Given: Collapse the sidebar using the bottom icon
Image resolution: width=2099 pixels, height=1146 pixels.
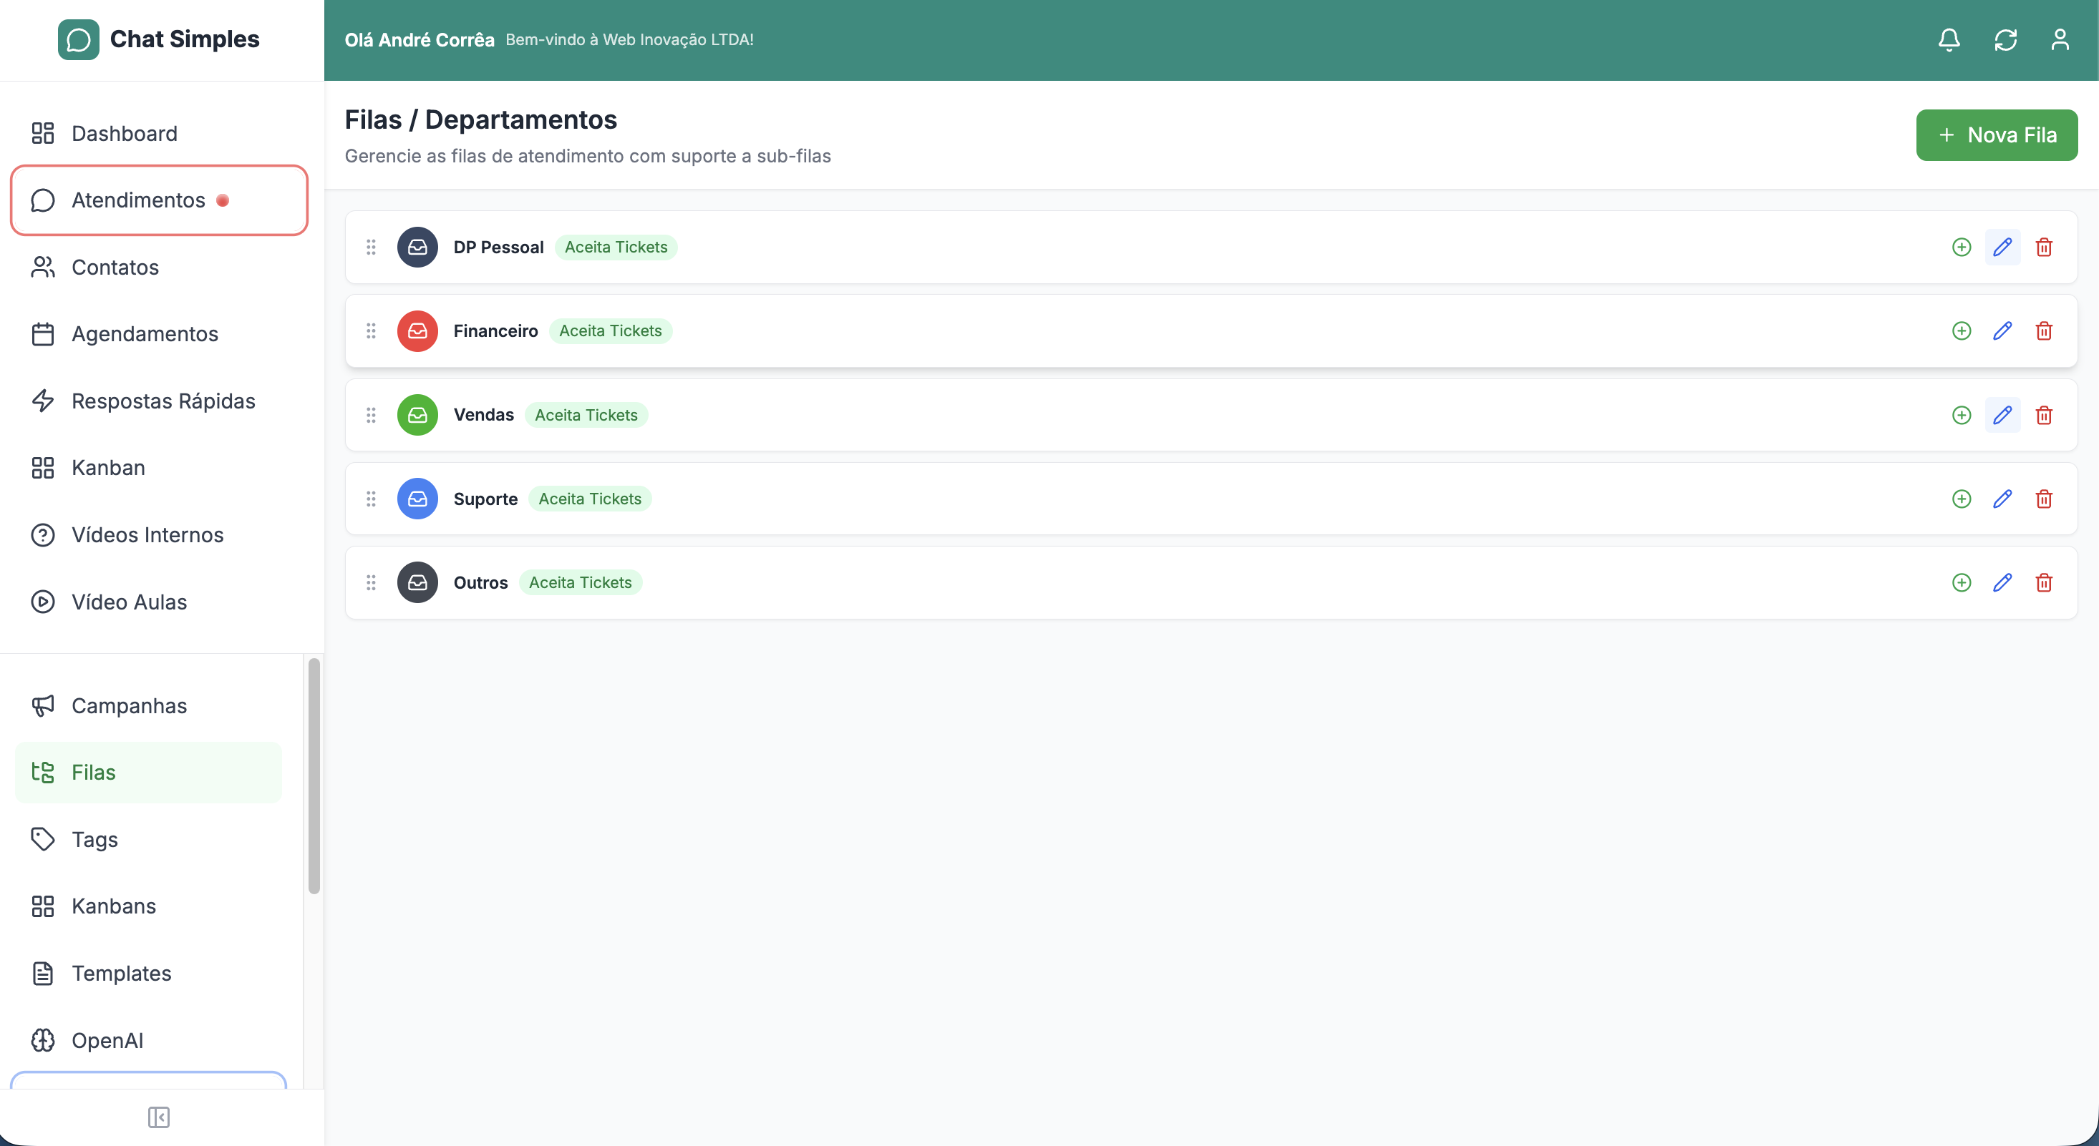Looking at the screenshot, I should (x=160, y=1117).
